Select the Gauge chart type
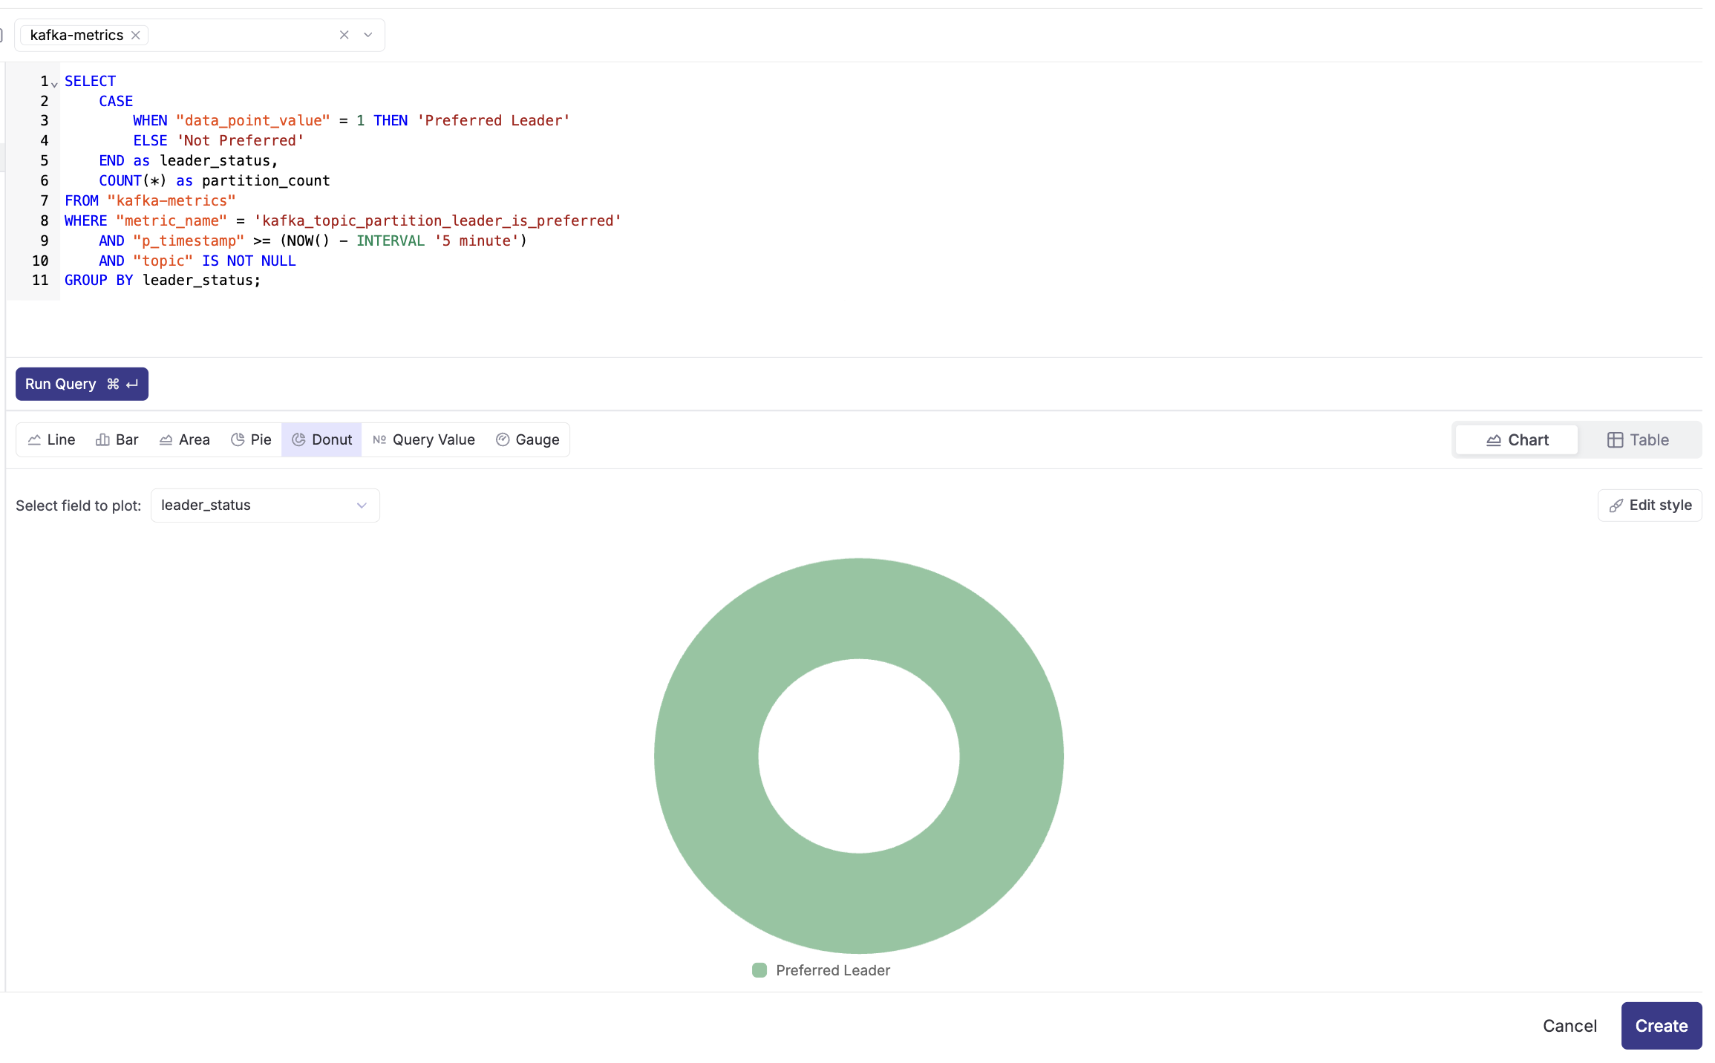This screenshot has width=1715, height=1063. click(528, 439)
